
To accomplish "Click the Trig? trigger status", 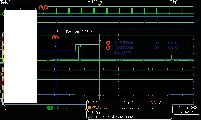I will pyautogui.click(x=174, y=2).
